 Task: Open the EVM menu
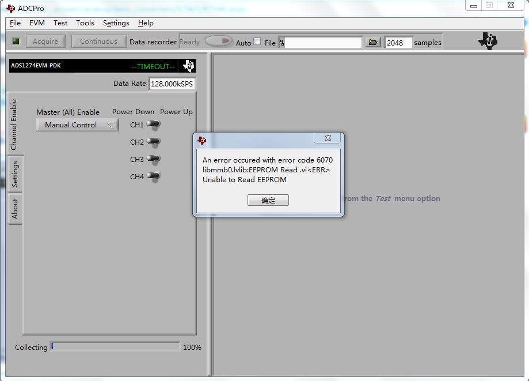pos(37,23)
